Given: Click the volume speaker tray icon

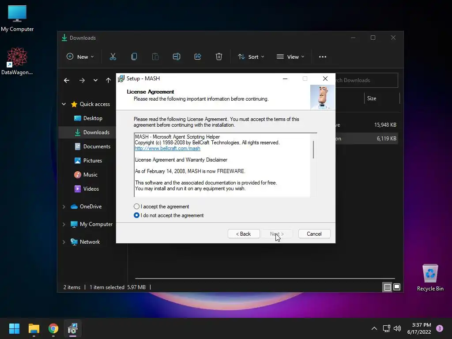Looking at the screenshot, I should [x=397, y=328].
